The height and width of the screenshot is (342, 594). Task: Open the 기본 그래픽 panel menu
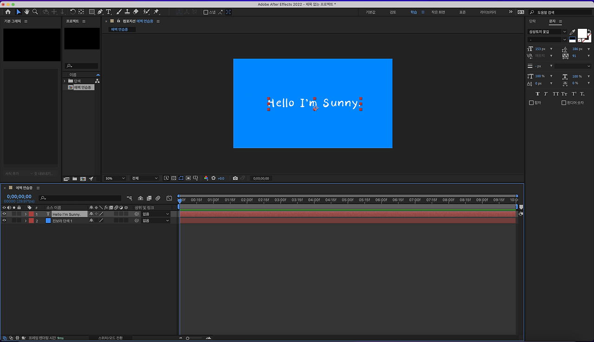26,21
